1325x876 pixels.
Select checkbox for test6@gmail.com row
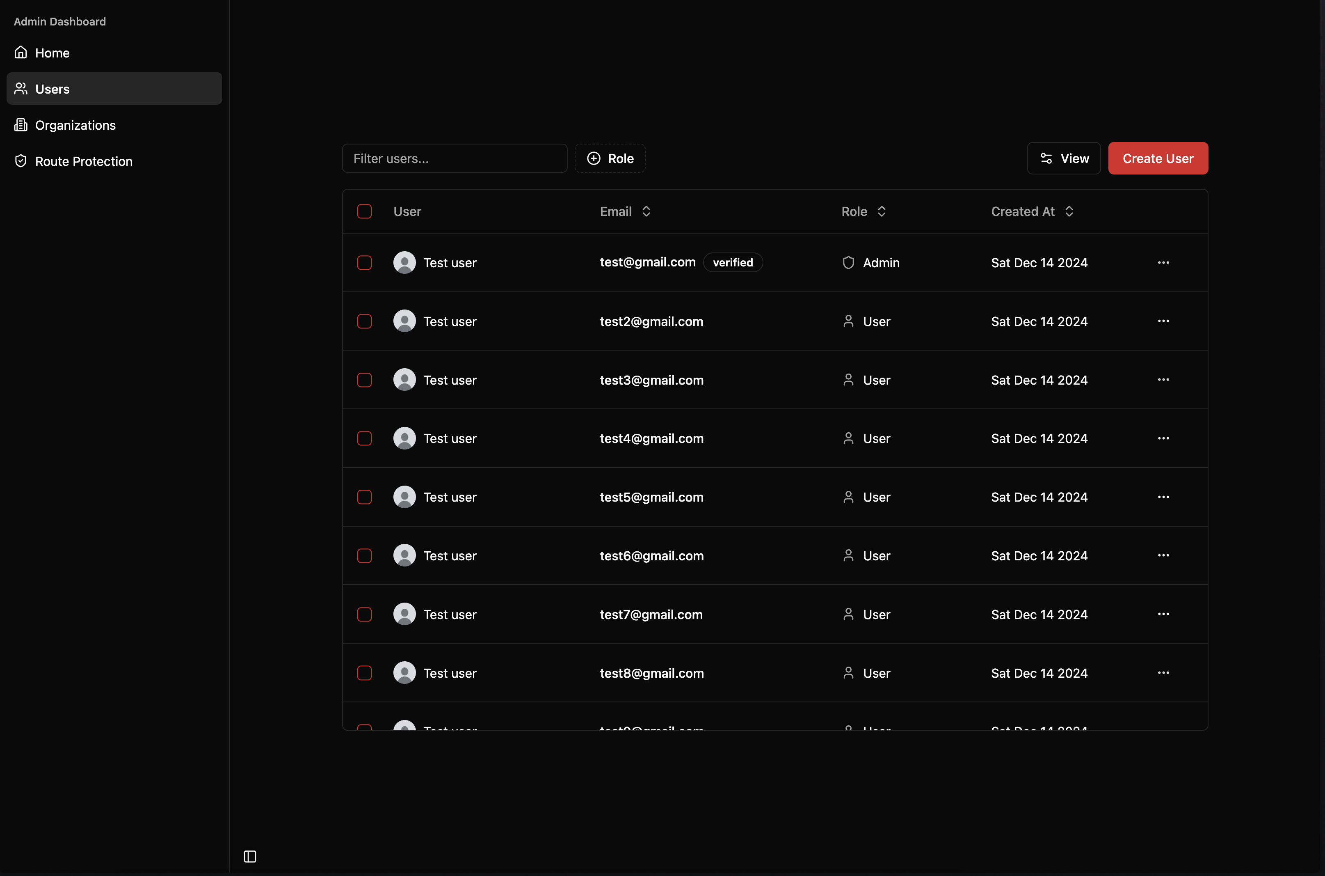(364, 555)
